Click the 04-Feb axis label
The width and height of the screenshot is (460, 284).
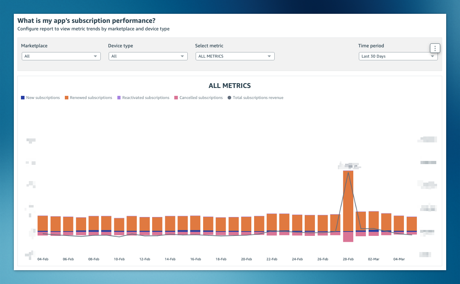[x=43, y=259]
